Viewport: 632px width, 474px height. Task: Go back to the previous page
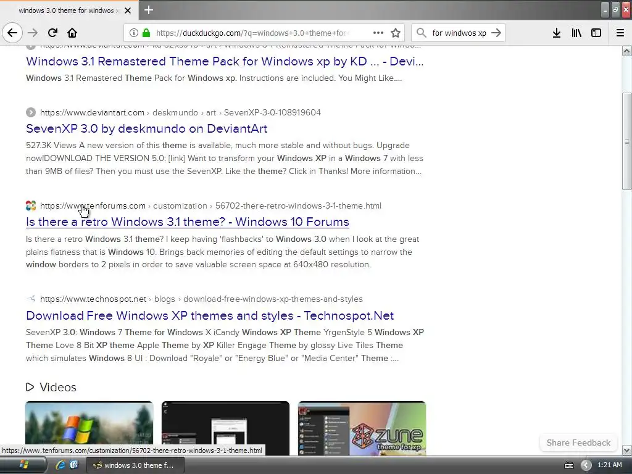coord(12,33)
